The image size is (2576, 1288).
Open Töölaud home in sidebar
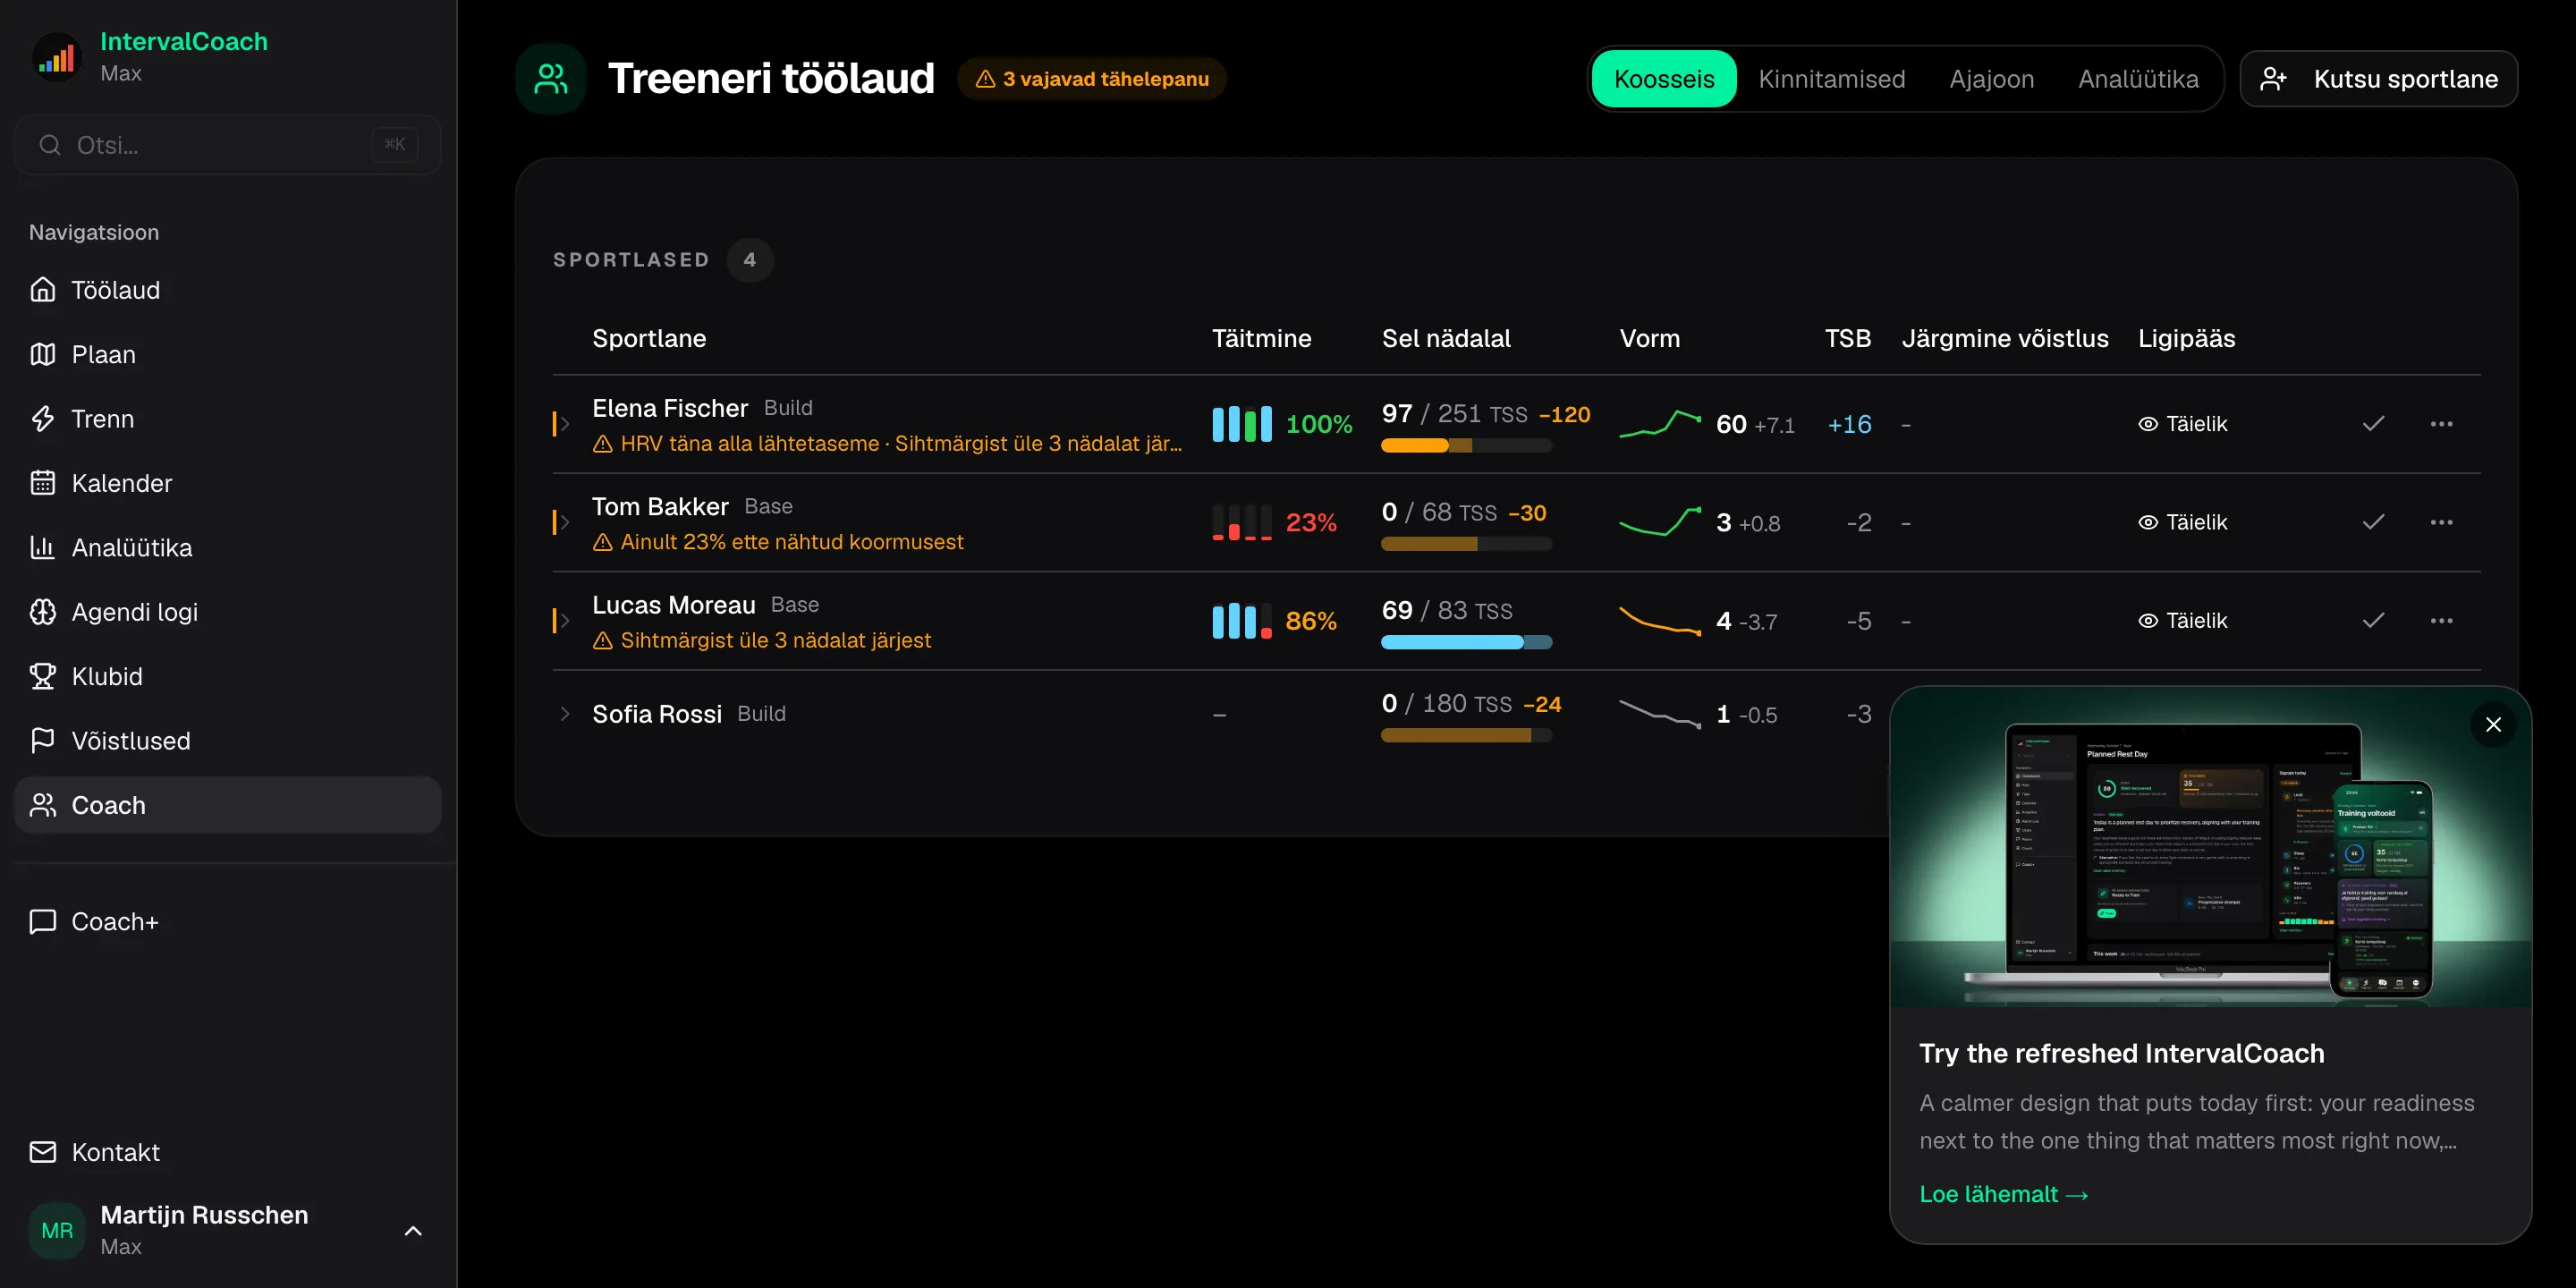pyautogui.click(x=227, y=290)
